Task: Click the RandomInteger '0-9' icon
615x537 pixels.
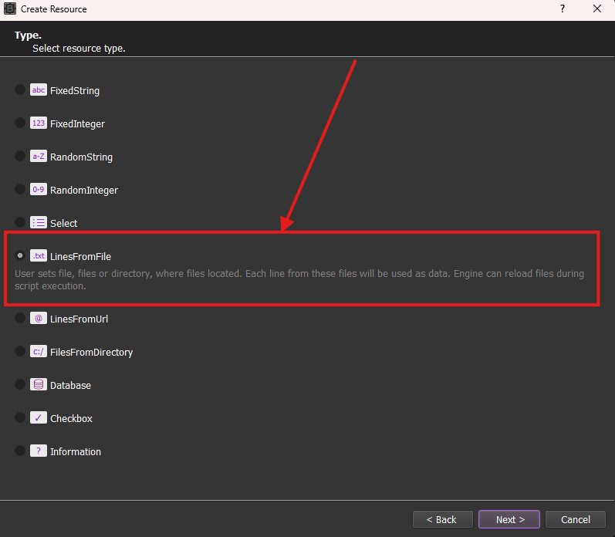Action: pyautogui.click(x=39, y=190)
